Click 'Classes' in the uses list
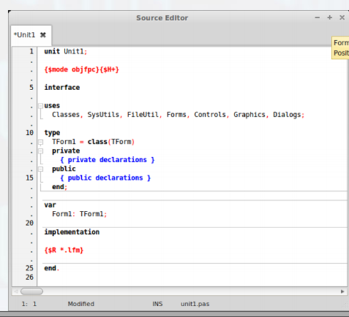 [66, 114]
